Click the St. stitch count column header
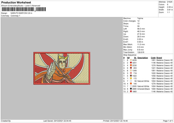The width and height of the screenshot is (174, 123). pyautogui.click(x=135, y=58)
